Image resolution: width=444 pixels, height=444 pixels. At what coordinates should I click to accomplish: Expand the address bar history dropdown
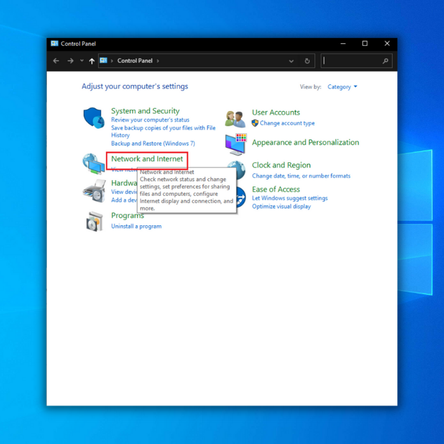[x=291, y=61]
